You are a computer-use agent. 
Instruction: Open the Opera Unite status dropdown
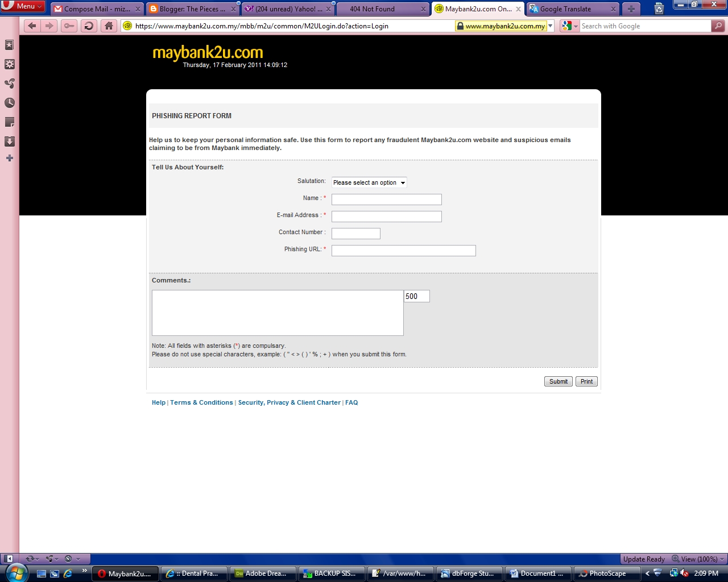click(x=52, y=559)
